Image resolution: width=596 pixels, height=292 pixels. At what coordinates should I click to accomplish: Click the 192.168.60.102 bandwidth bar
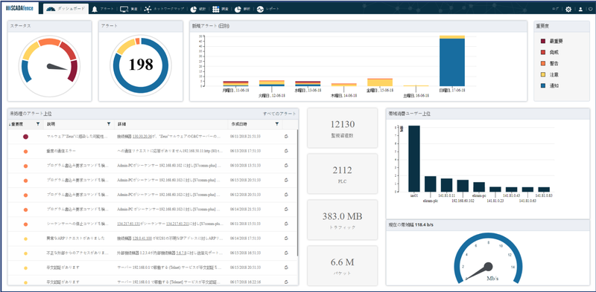point(463,186)
